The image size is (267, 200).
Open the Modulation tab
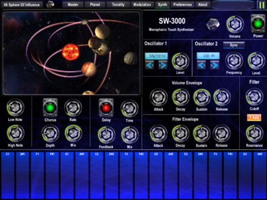[x=142, y=5]
